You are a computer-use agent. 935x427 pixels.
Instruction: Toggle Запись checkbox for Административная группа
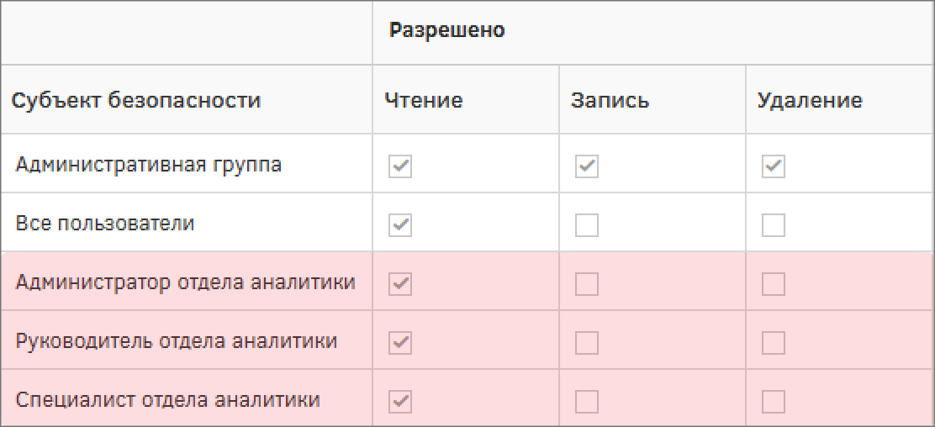coord(587,166)
